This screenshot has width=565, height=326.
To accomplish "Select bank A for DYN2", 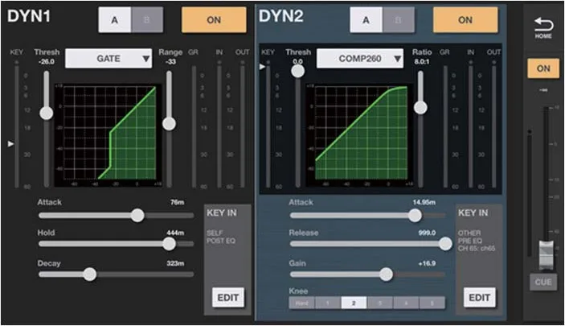I will click(x=366, y=20).
